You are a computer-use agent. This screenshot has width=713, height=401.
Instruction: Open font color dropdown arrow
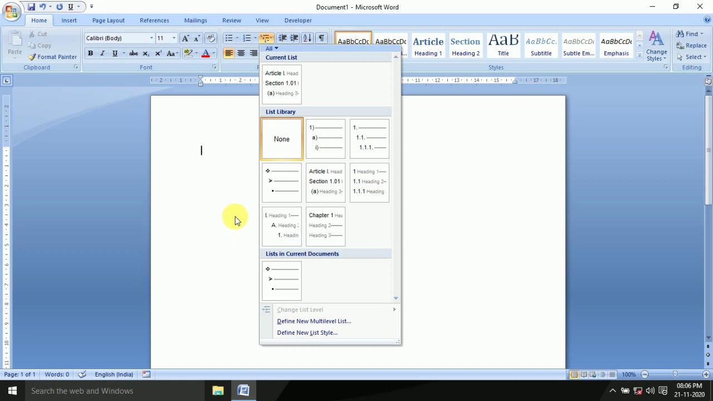(213, 53)
